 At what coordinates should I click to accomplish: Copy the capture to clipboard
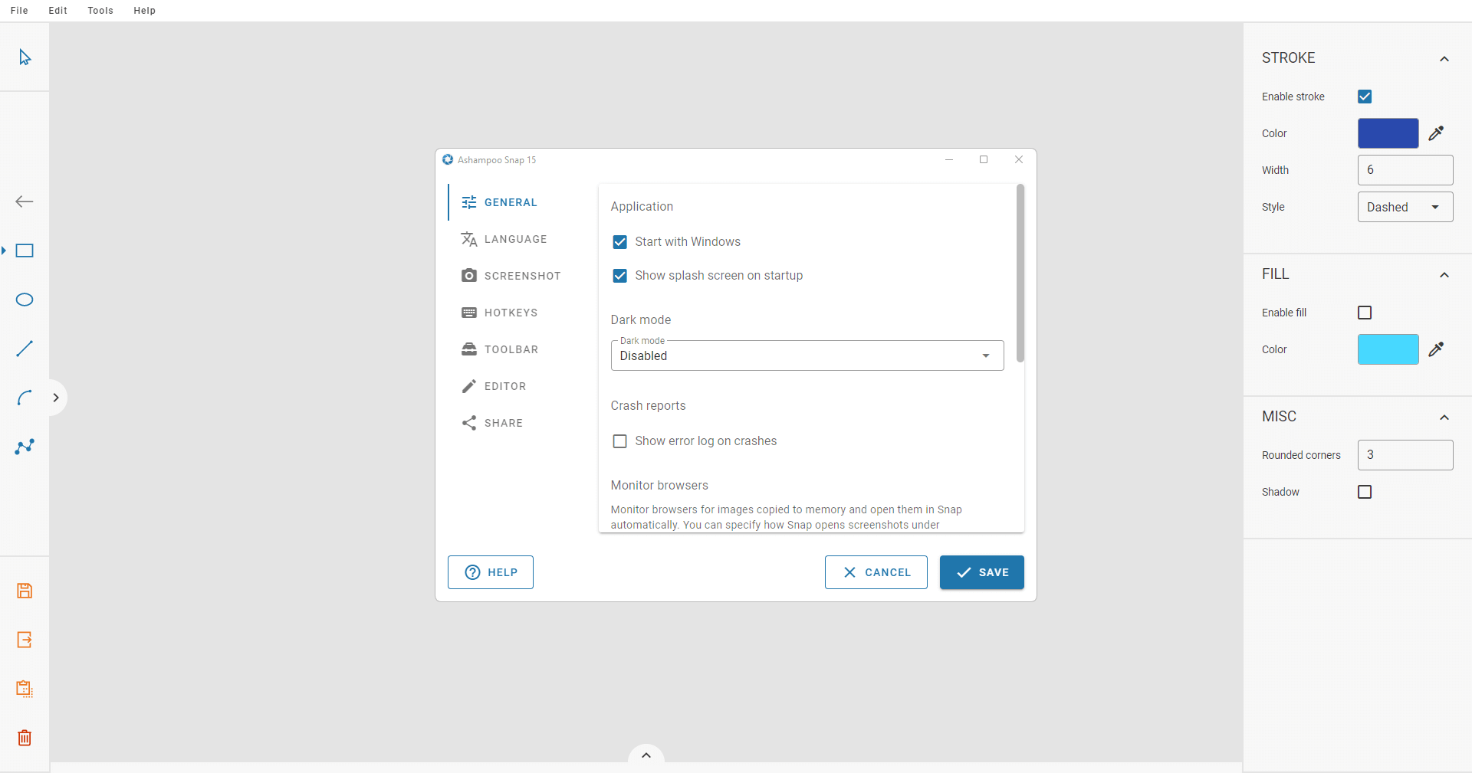[25, 688]
